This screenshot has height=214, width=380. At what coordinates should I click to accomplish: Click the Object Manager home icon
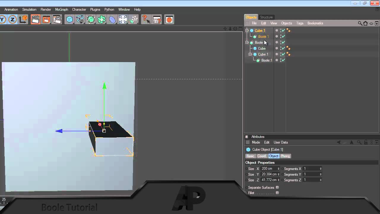click(365, 23)
